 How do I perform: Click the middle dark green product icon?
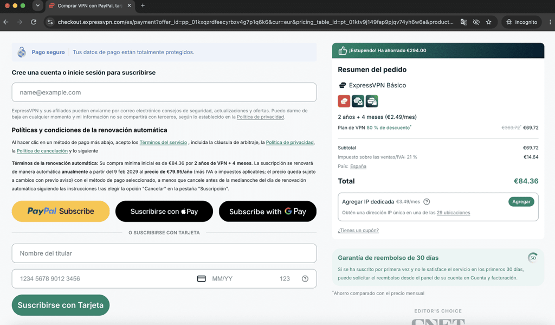358,101
